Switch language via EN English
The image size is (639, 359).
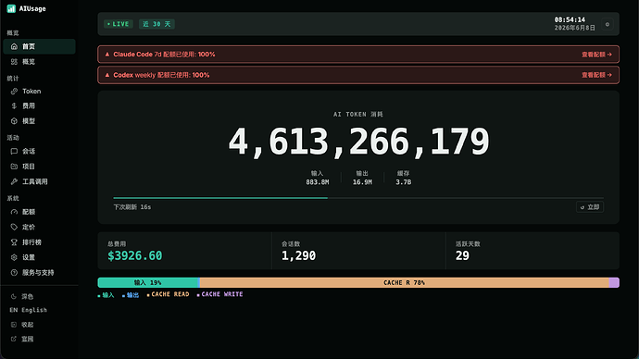click(28, 310)
